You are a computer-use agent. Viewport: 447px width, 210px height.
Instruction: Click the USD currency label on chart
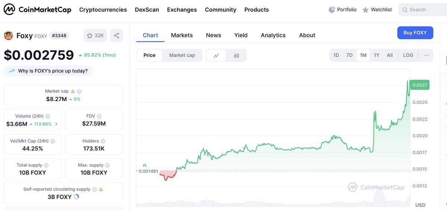click(x=420, y=205)
